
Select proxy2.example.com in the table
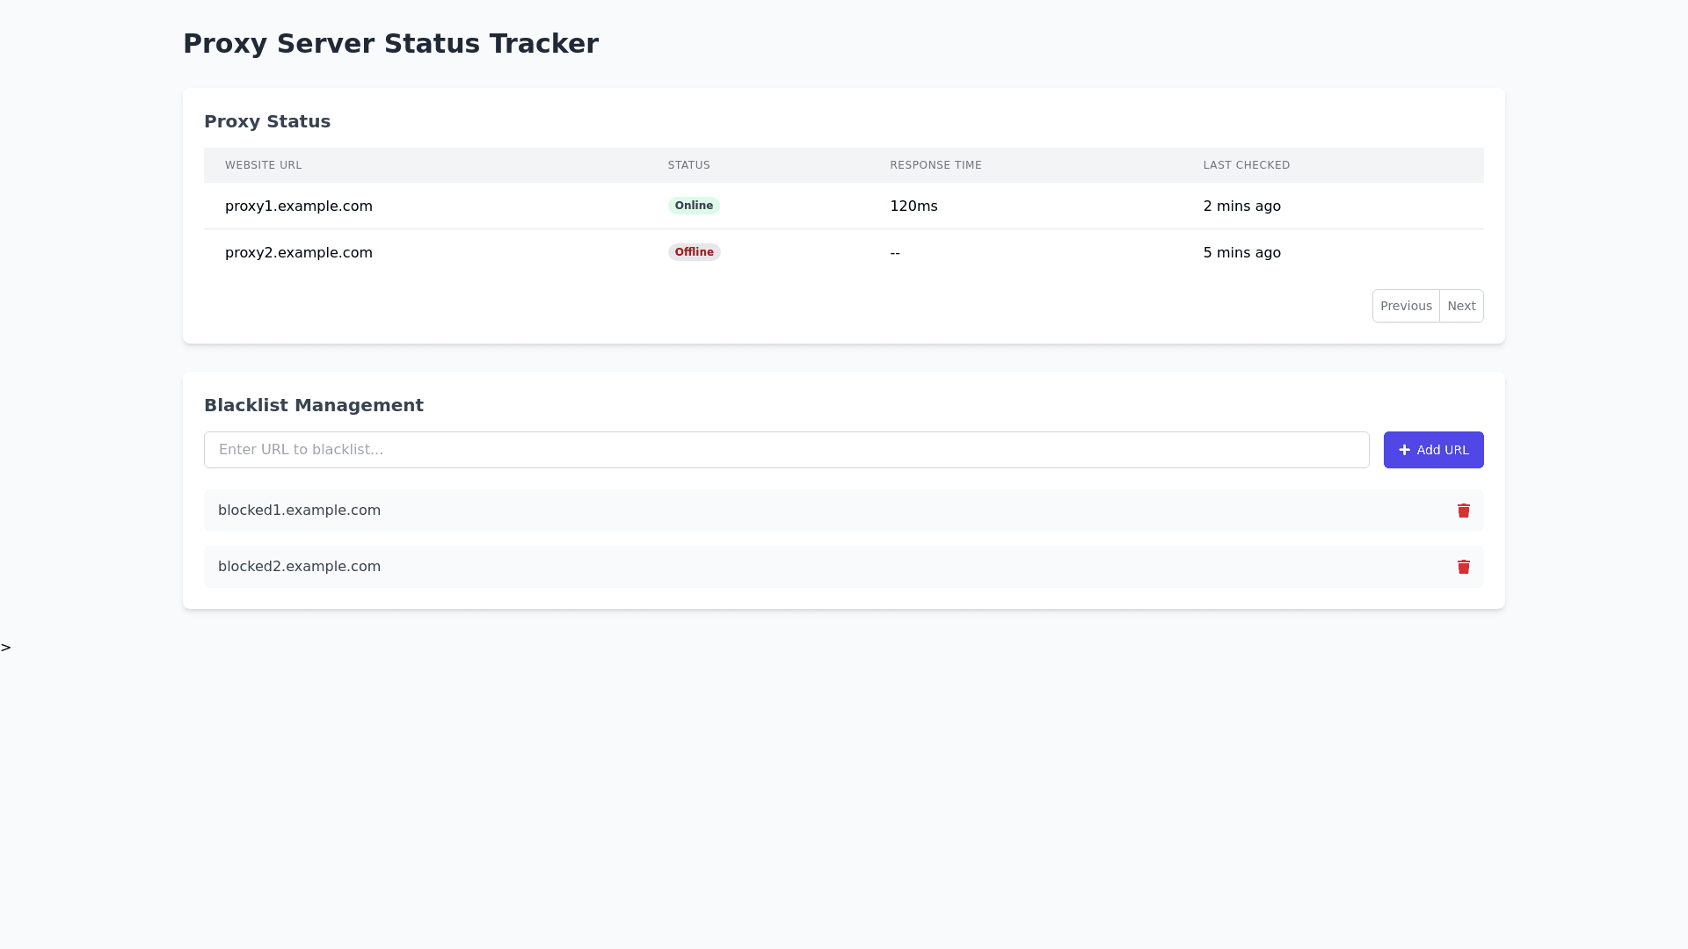(x=299, y=253)
